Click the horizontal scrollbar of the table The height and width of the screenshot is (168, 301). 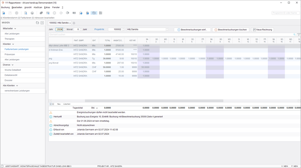coord(154,101)
